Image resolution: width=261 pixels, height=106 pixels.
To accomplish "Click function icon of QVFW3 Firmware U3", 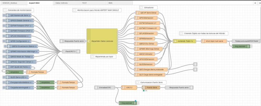I will click(x=136, y=28).
